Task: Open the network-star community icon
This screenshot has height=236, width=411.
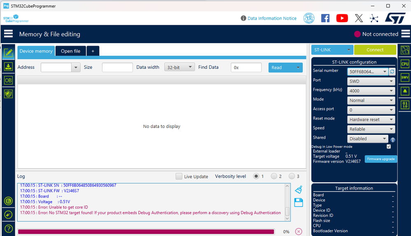Action: coord(374,19)
